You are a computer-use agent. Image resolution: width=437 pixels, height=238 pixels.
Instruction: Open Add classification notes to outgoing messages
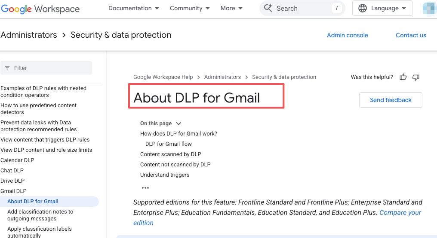40,215
